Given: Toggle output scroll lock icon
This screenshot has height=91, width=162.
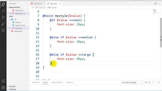Looking at the screenshot, I should pos(149,82).
